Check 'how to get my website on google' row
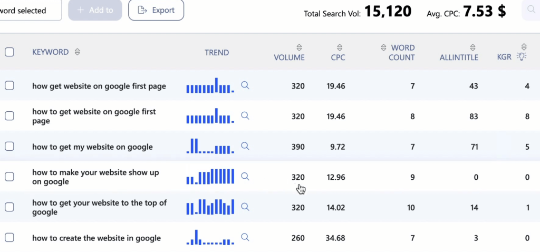The height and width of the screenshot is (252, 540). tap(9, 147)
